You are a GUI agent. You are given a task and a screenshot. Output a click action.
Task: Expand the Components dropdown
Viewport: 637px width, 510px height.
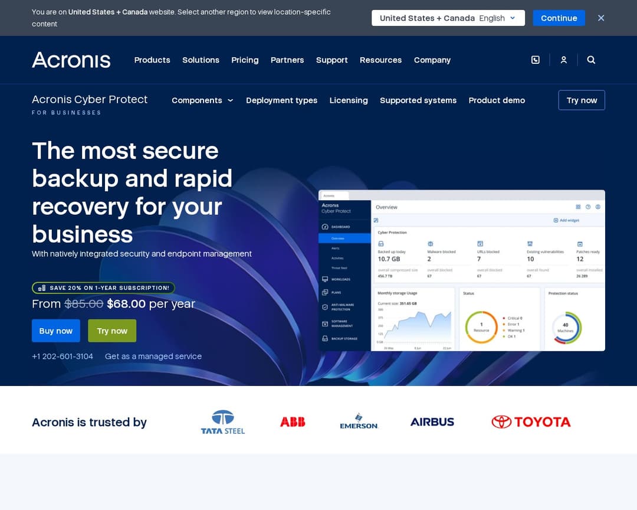pos(202,100)
